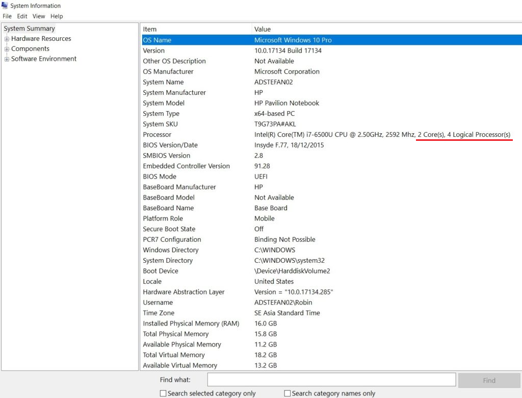
Task: Expand the Components tree node
Action: [6, 48]
